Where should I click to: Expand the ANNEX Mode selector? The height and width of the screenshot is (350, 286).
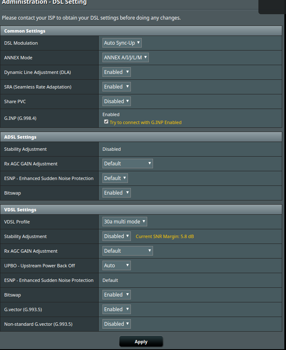click(x=125, y=58)
